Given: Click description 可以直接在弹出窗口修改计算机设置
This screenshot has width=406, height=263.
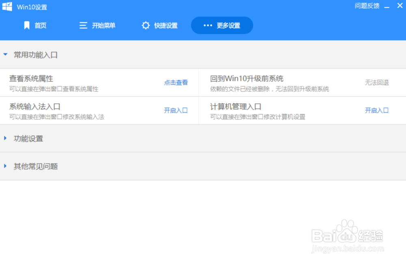Looking at the screenshot, I should (x=258, y=117).
